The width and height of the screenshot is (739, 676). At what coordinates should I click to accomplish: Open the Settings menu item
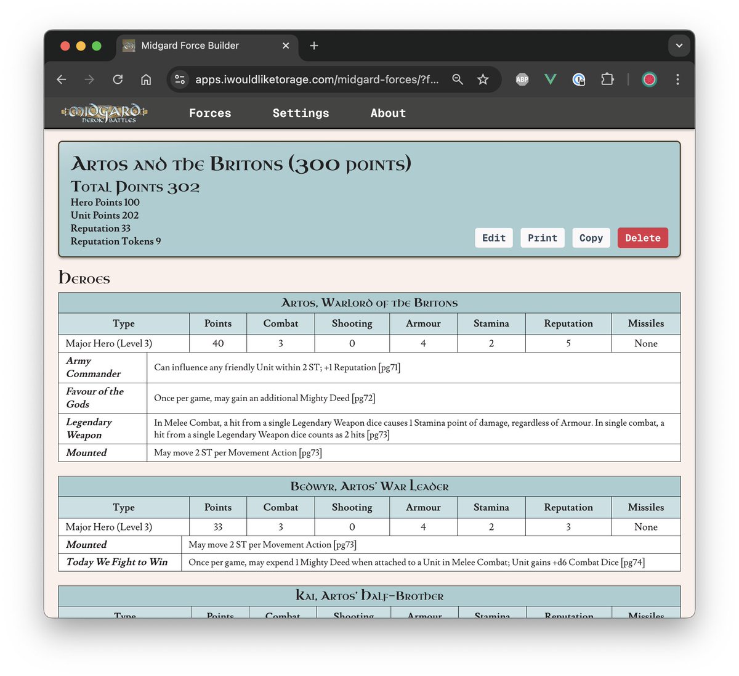click(x=301, y=113)
